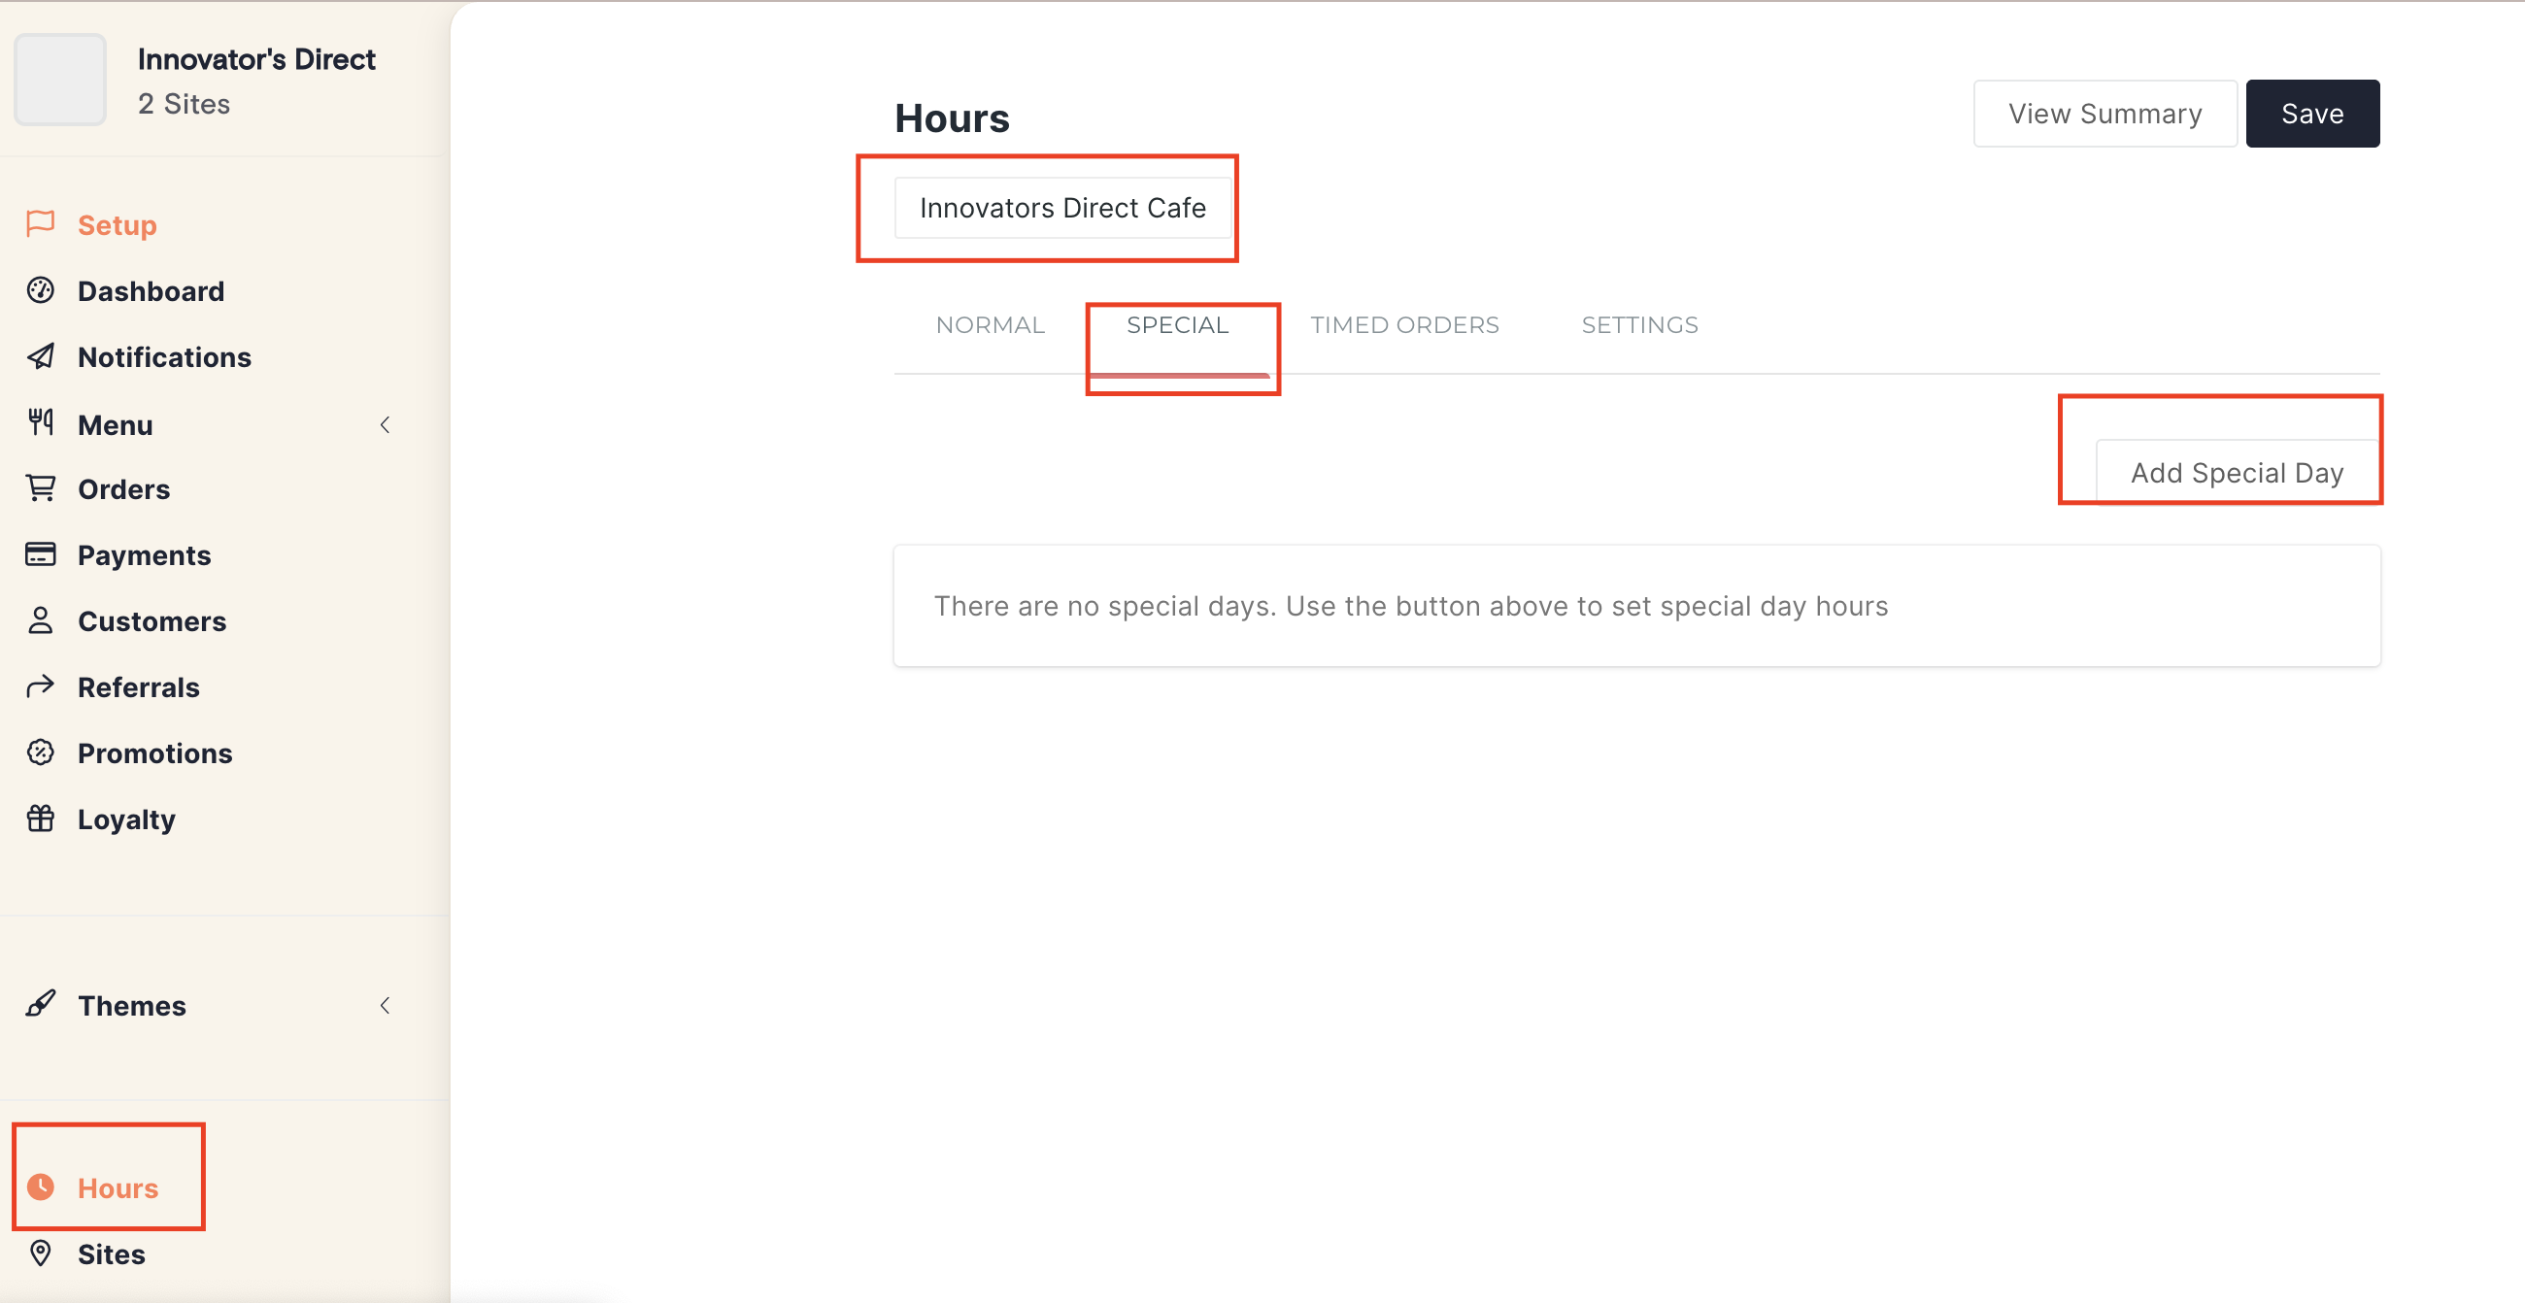Open the Innovators Direct Cafe site selector
This screenshot has width=2525, height=1303.
point(1061,208)
